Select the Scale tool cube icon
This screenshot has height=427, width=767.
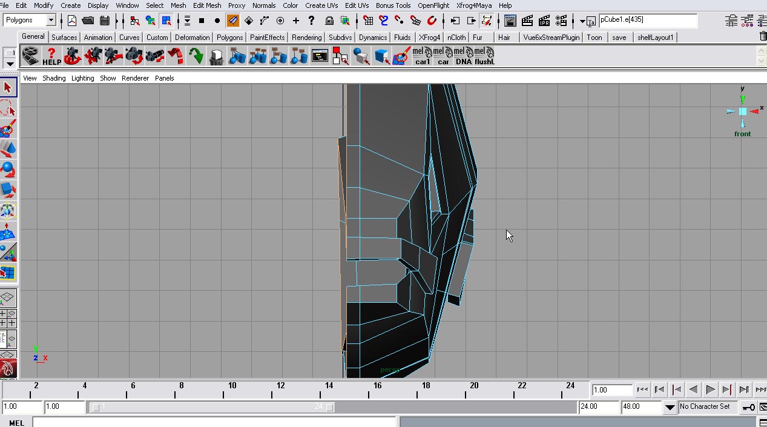8,190
